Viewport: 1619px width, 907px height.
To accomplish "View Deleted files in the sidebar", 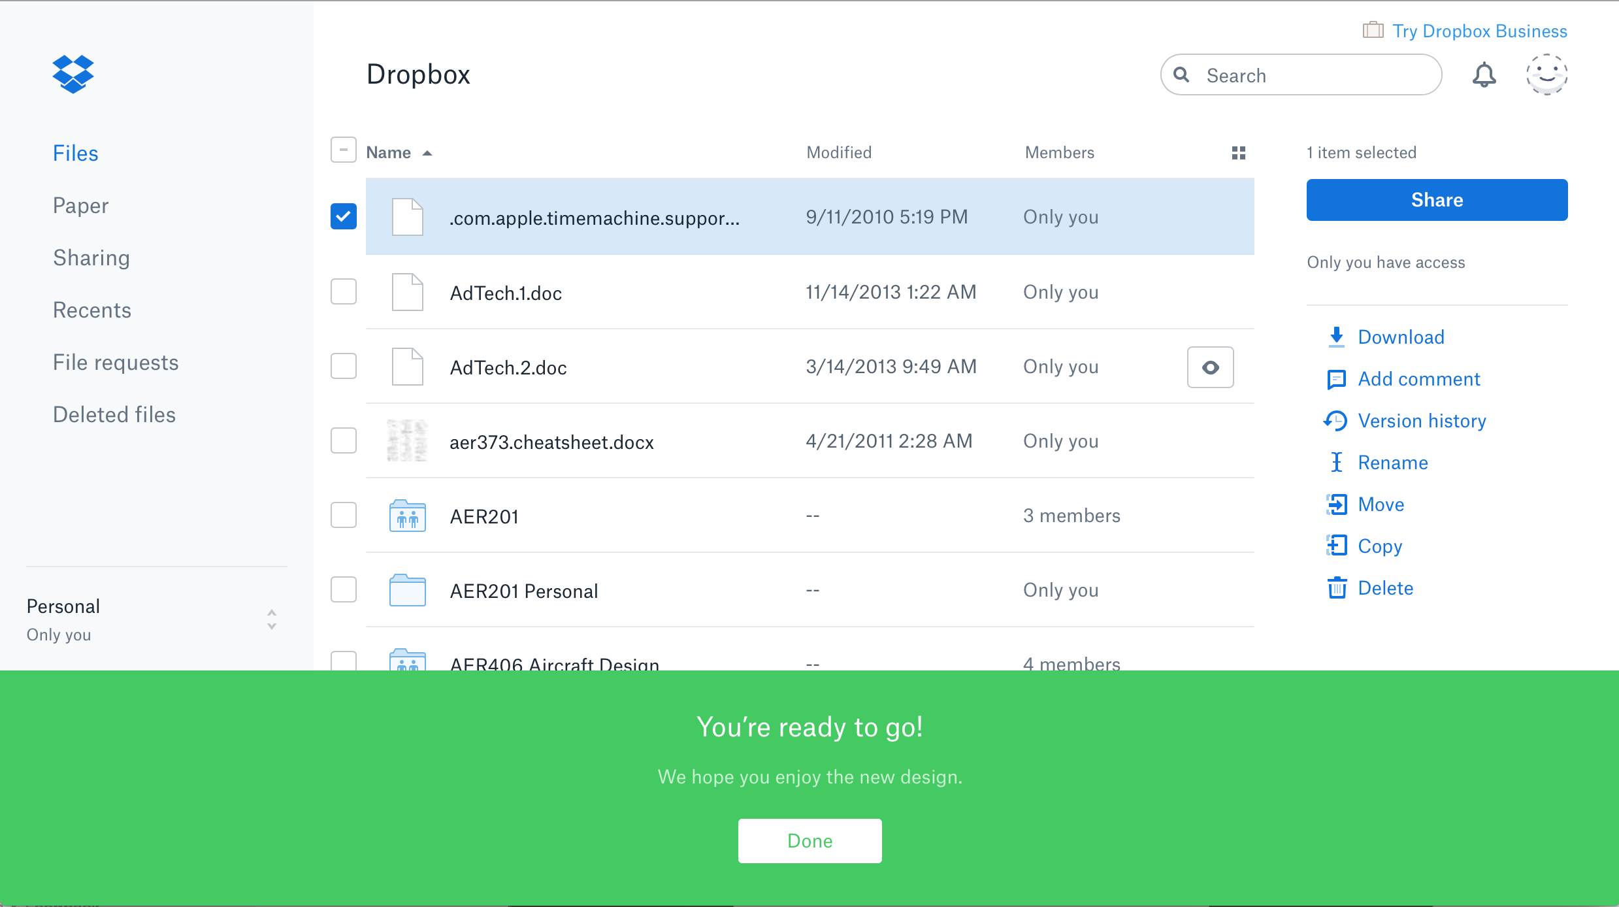I will (x=114, y=414).
